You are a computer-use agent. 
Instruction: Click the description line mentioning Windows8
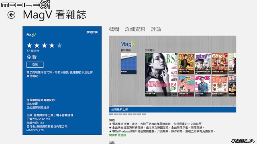tap(162, 132)
